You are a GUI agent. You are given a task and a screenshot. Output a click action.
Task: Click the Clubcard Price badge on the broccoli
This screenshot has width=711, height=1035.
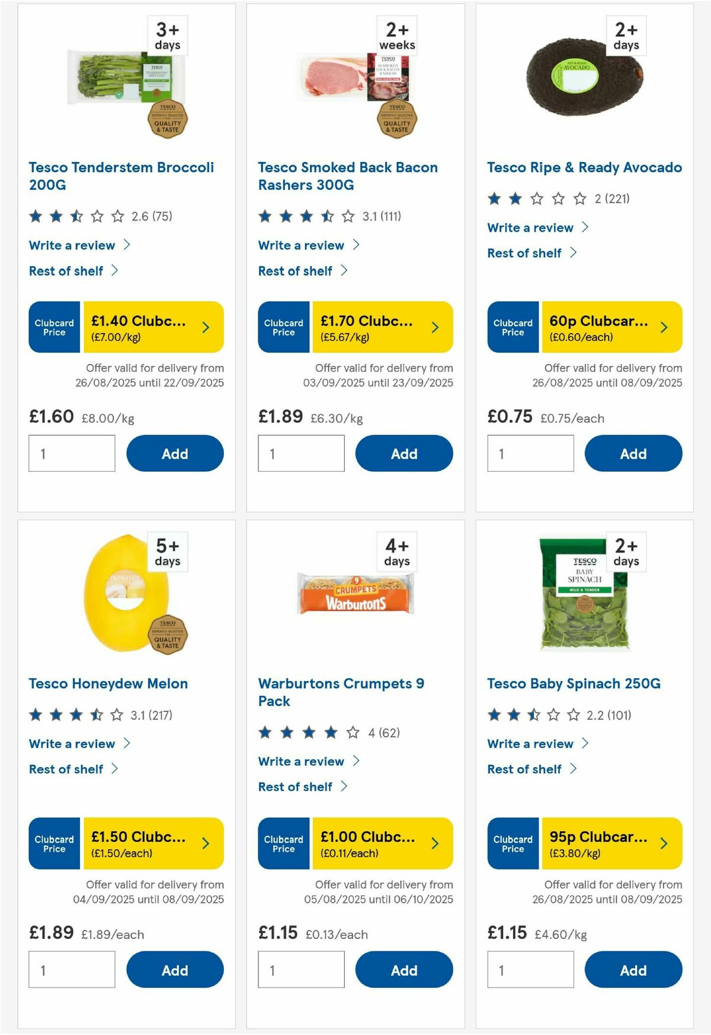click(53, 327)
